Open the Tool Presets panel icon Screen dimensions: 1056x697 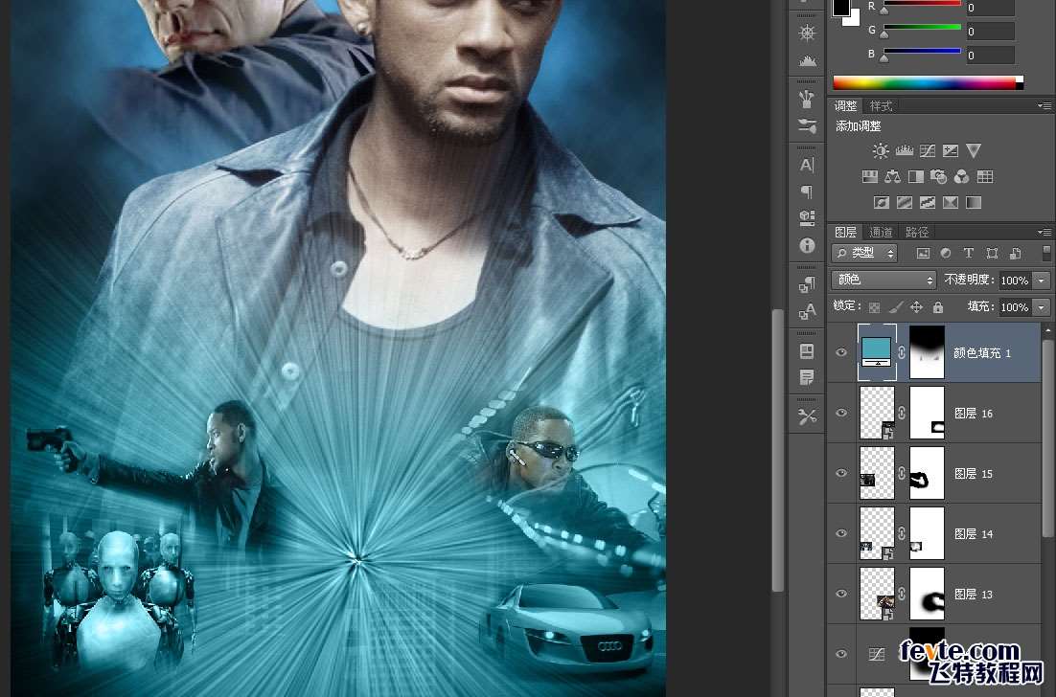tap(807, 417)
